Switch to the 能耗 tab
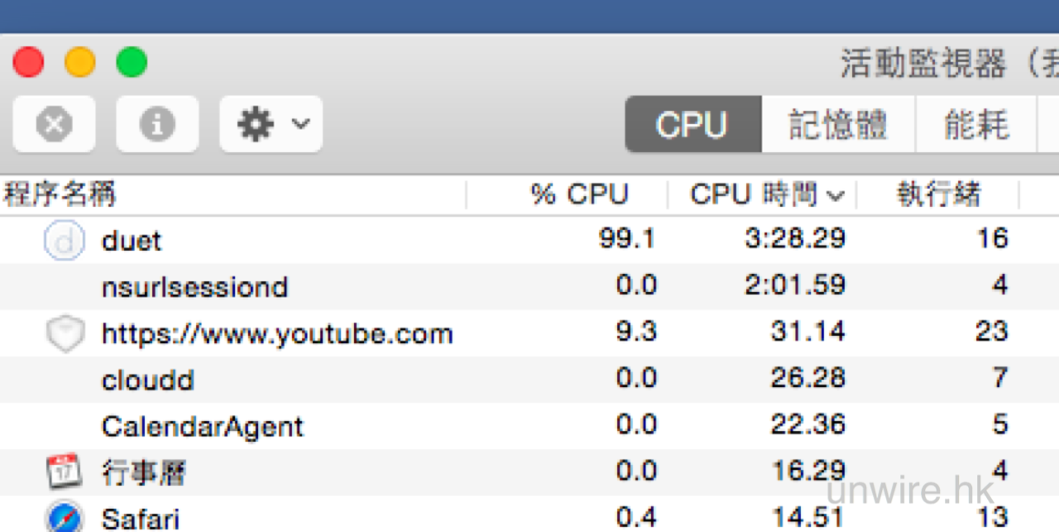1059x532 pixels. [976, 125]
